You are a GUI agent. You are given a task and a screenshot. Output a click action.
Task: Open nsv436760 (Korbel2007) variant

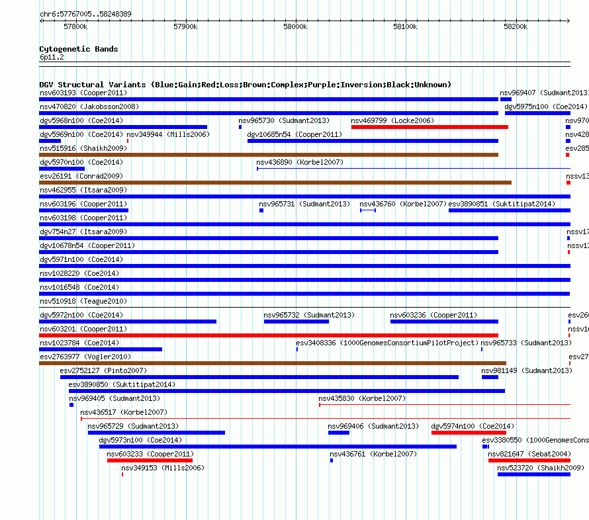point(368,210)
